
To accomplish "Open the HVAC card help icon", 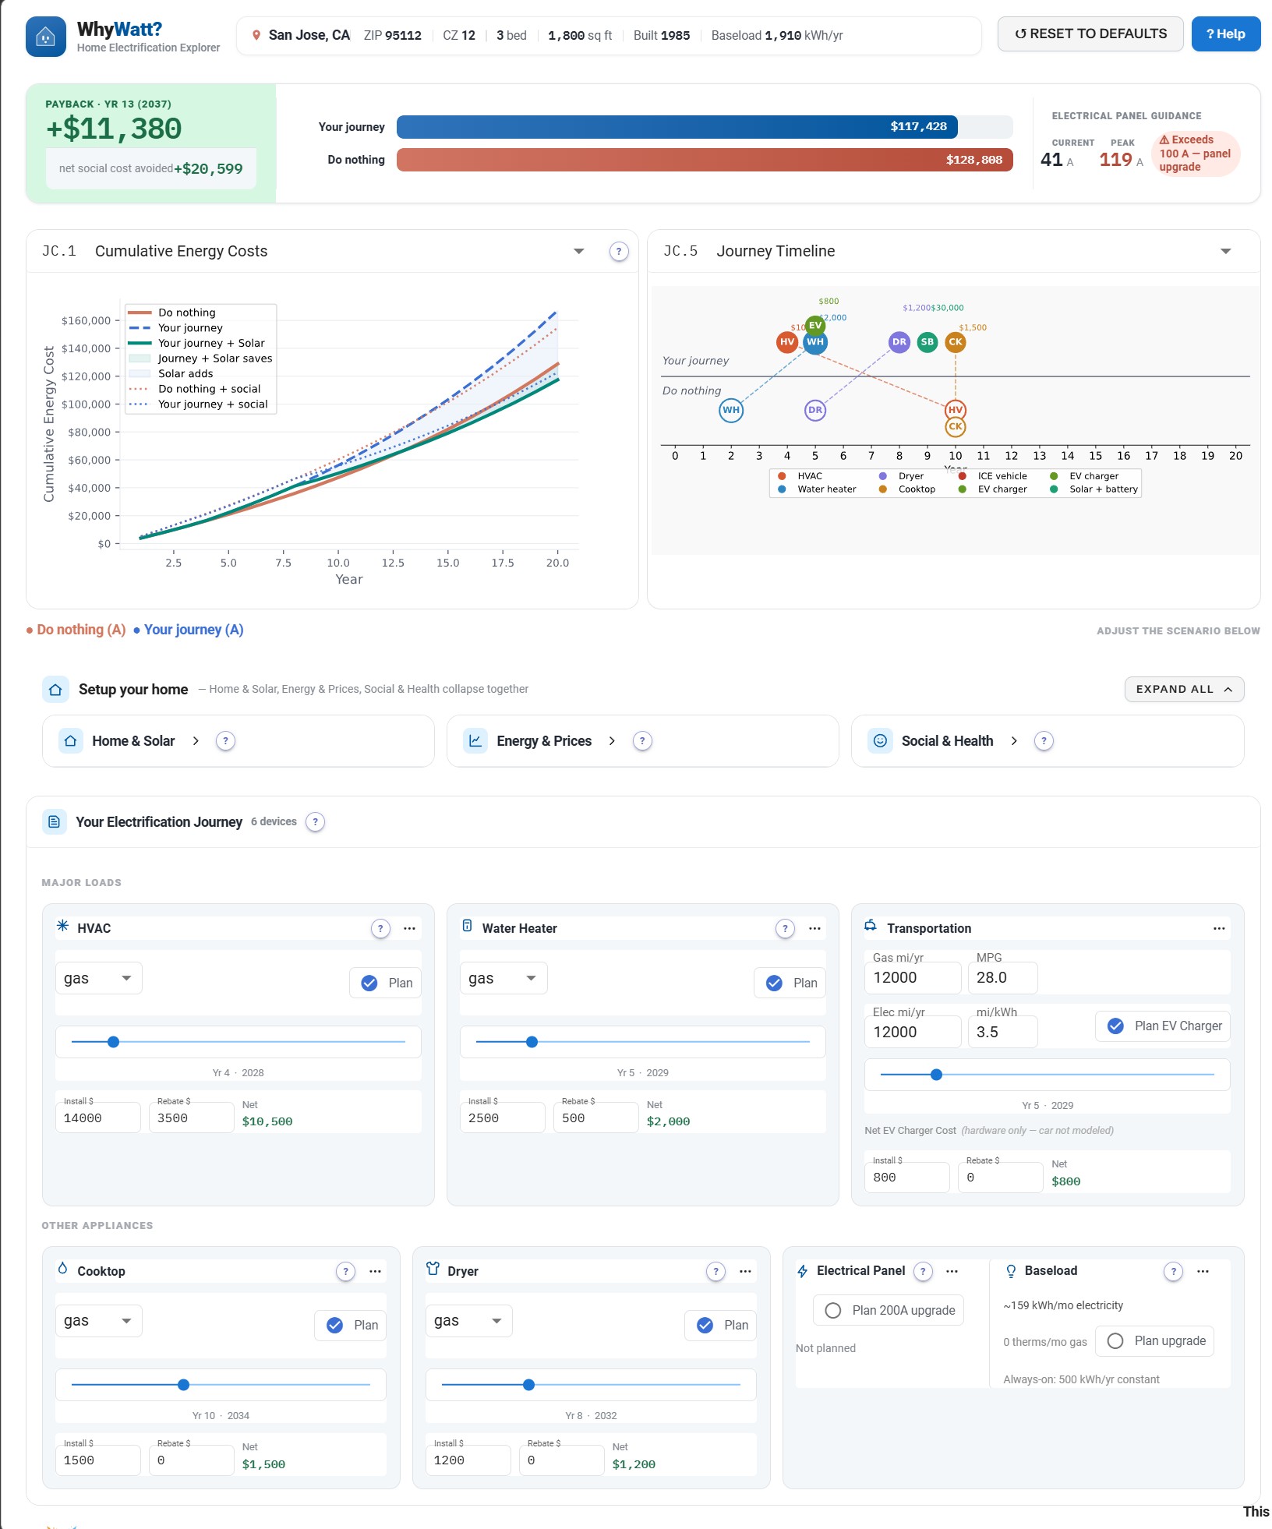I will click(x=380, y=928).
